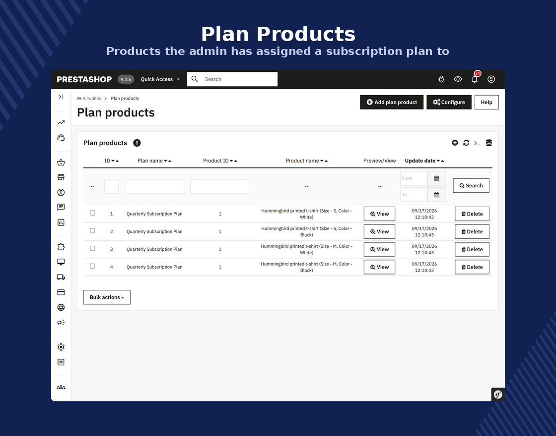View the Size S Color White row
The image size is (556, 436).
coord(379,214)
